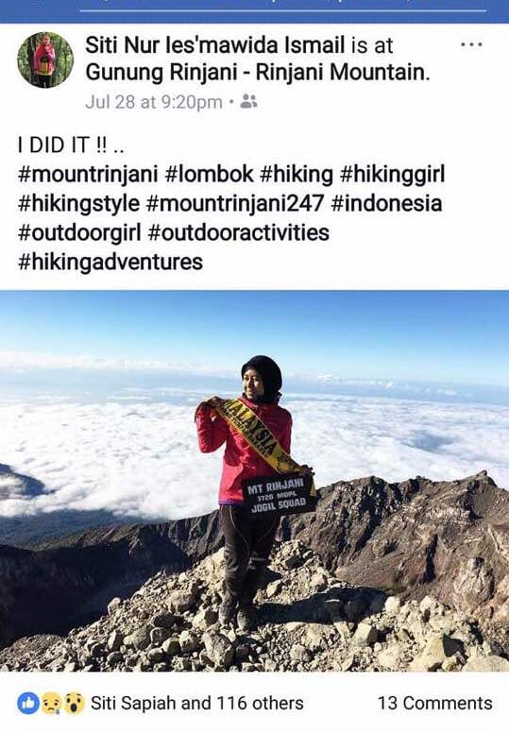Open the summit photo in full view
The image size is (509, 733).
coord(254,481)
